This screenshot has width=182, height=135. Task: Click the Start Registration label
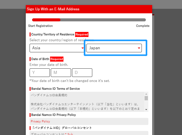pos(40,26)
